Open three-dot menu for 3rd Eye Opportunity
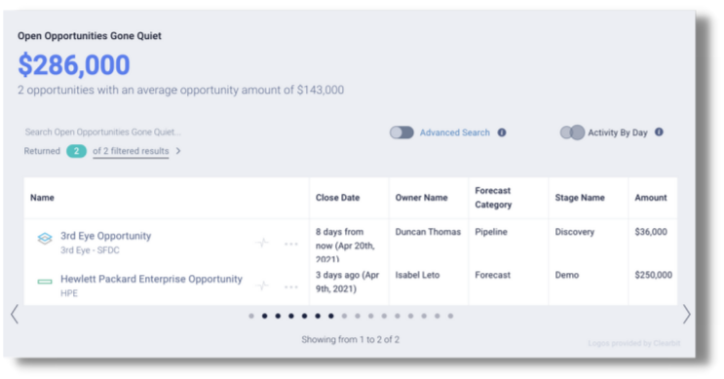 291,244
